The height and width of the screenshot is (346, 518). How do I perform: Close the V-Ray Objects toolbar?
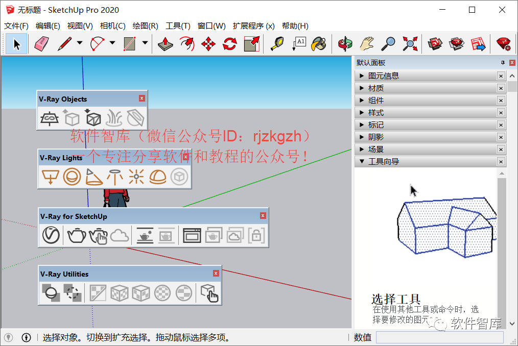click(x=142, y=98)
